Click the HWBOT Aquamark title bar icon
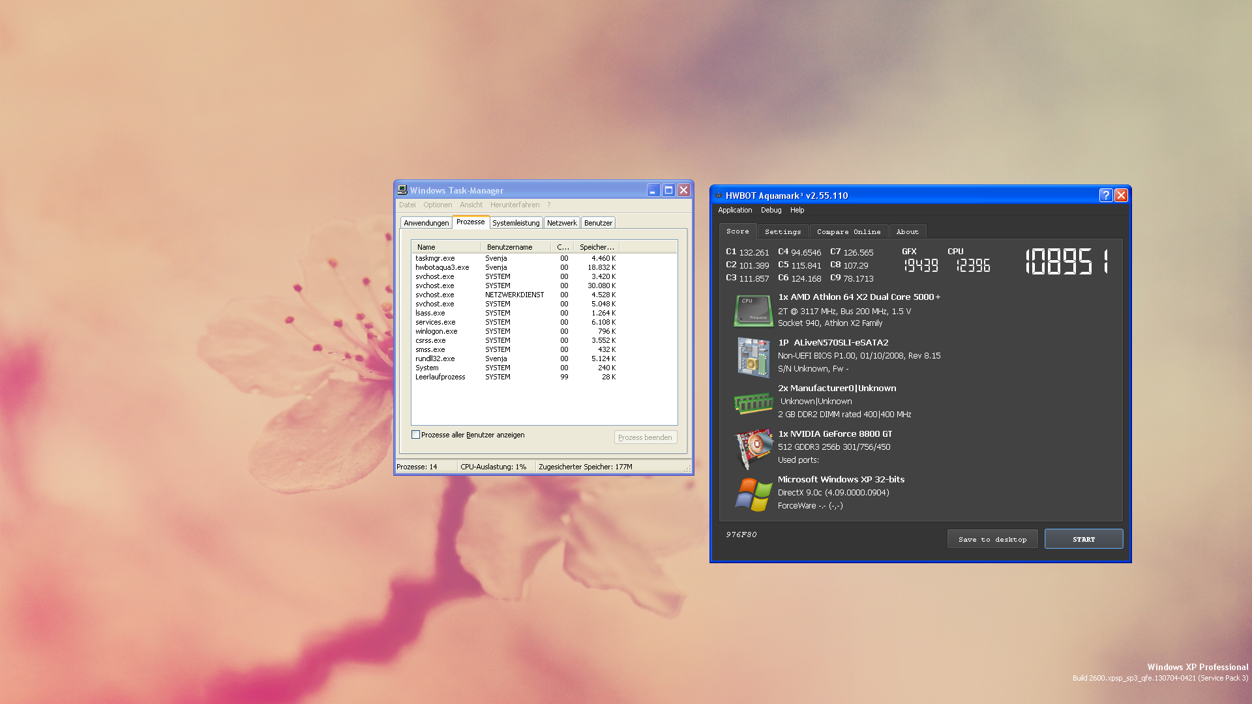This screenshot has width=1252, height=704. coord(719,196)
